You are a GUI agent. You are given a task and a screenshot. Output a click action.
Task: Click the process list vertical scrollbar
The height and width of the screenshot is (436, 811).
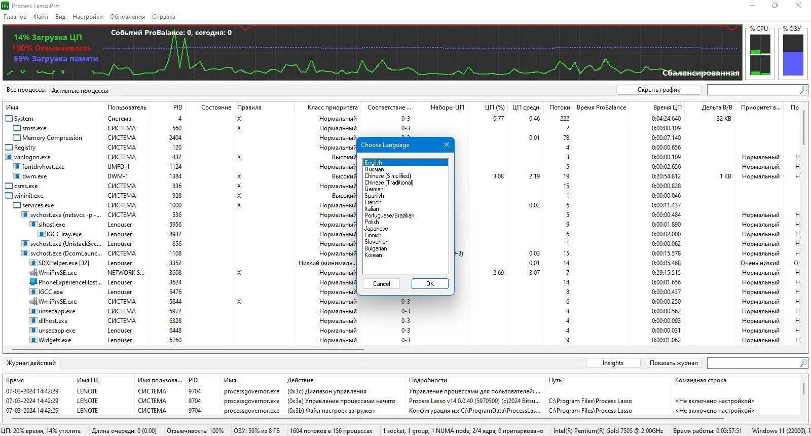[804, 128]
